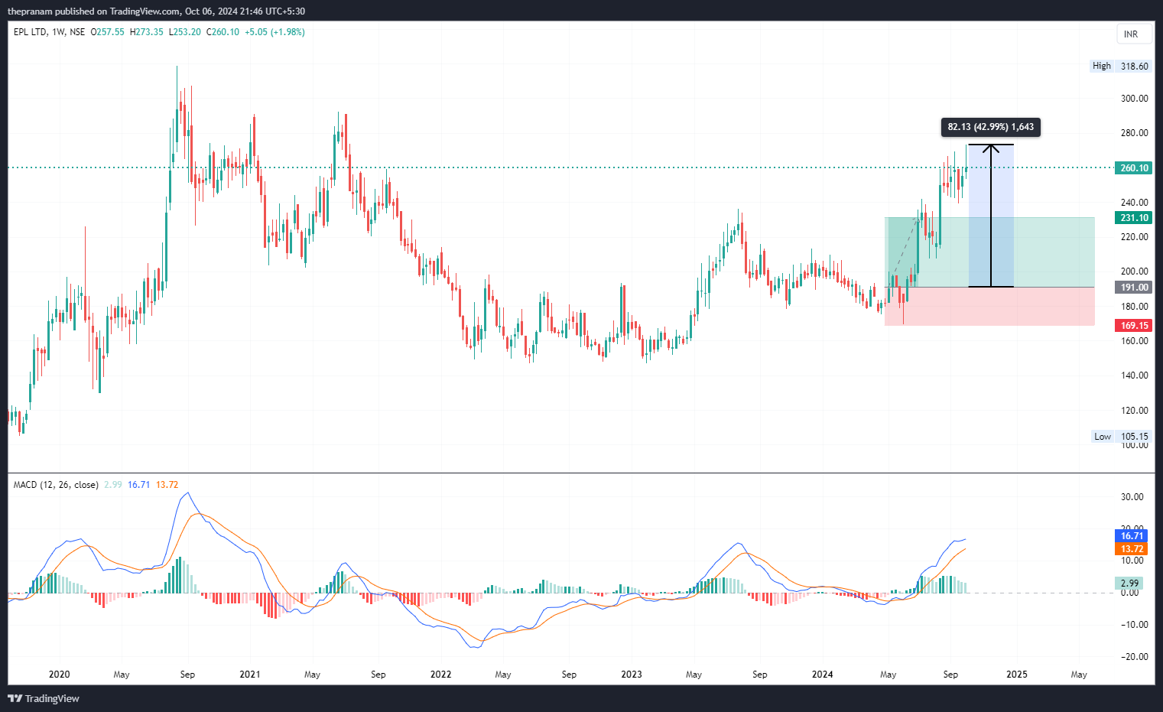Screen dimensions: 1163x712
Task: Click the MACD (12, 26, close) indicator title
Action: (56, 485)
